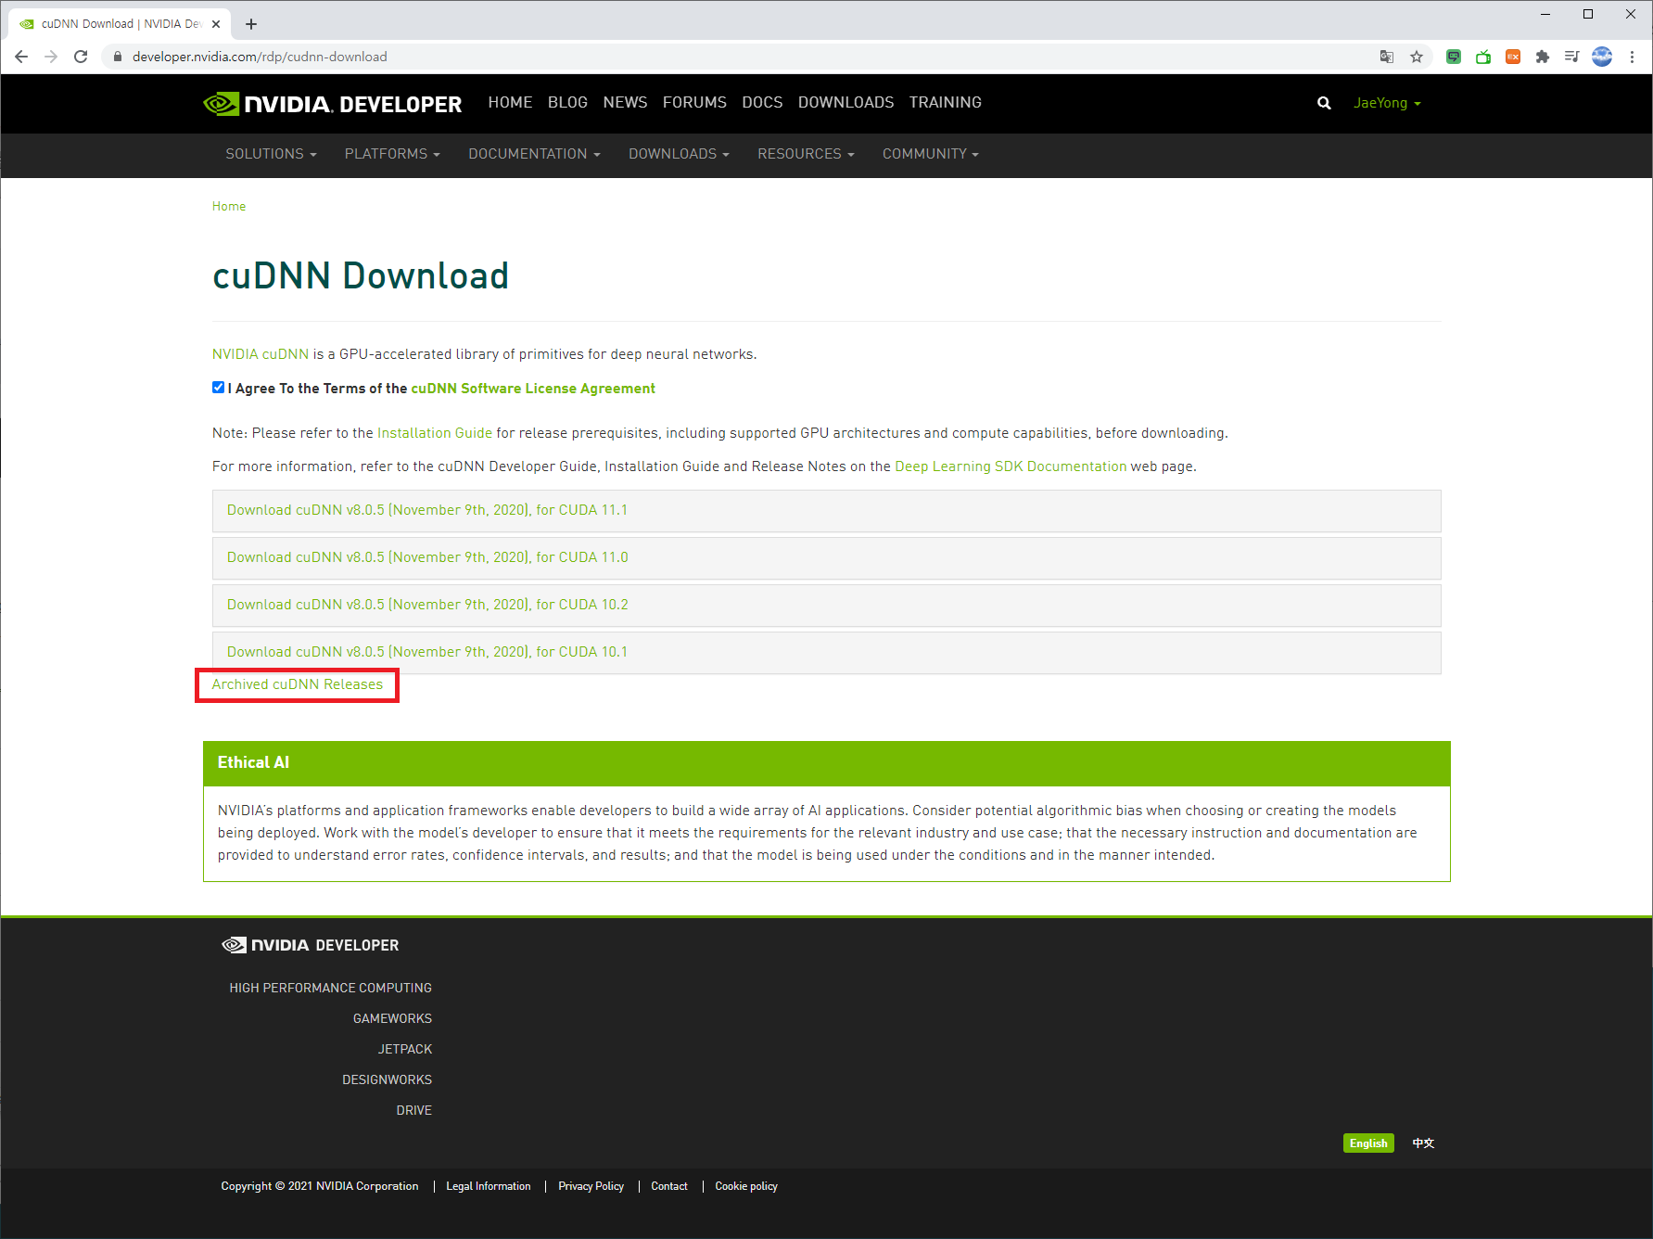Image resolution: width=1653 pixels, height=1239 pixels.
Task: Expand the SOLUTIONS menu
Action: pos(271,154)
